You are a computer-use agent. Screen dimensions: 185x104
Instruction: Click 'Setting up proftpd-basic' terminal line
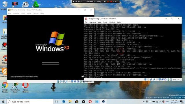(112, 49)
